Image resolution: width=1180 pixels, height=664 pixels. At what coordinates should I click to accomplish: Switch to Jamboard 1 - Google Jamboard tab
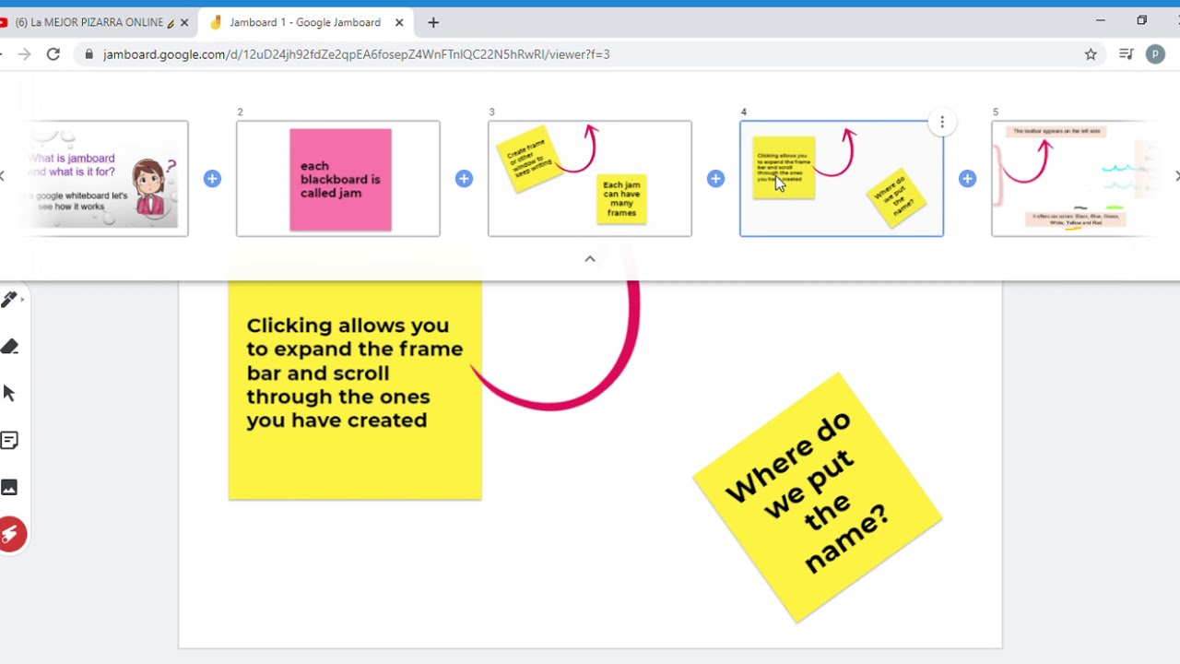(x=304, y=22)
